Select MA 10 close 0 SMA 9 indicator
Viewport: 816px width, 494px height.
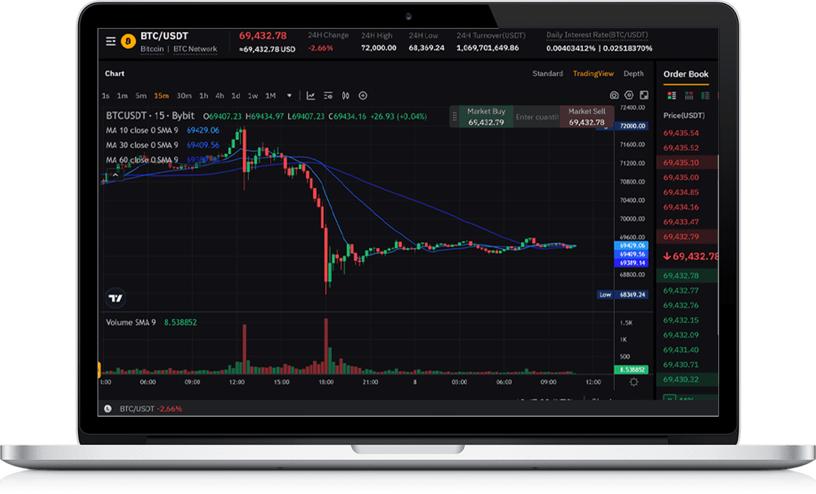click(x=142, y=130)
